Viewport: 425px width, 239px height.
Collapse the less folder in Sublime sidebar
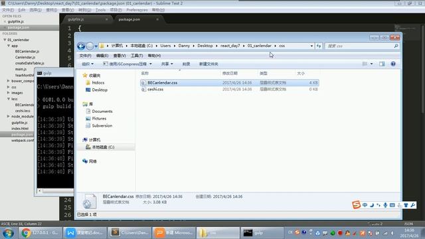(x=9, y=99)
